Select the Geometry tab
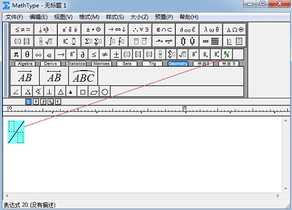 click(178, 64)
